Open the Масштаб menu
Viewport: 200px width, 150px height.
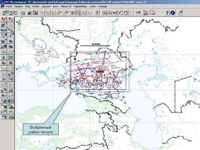[66, 6]
